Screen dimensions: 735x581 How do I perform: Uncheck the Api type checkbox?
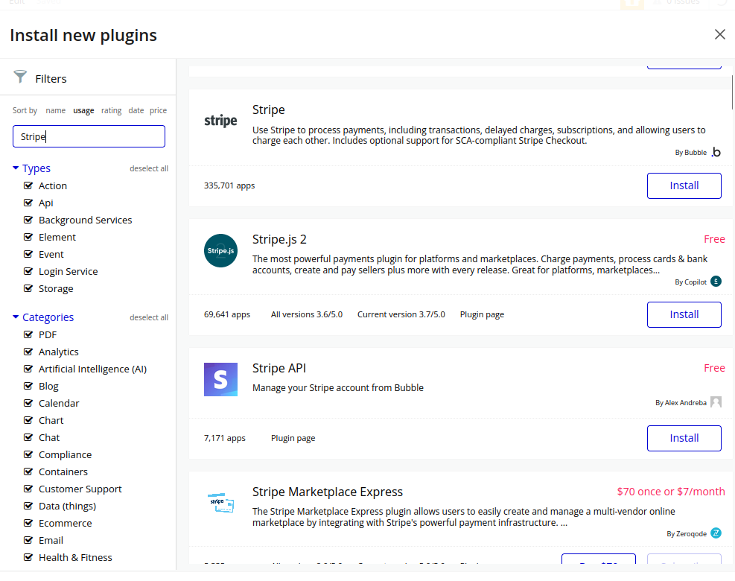click(x=28, y=203)
